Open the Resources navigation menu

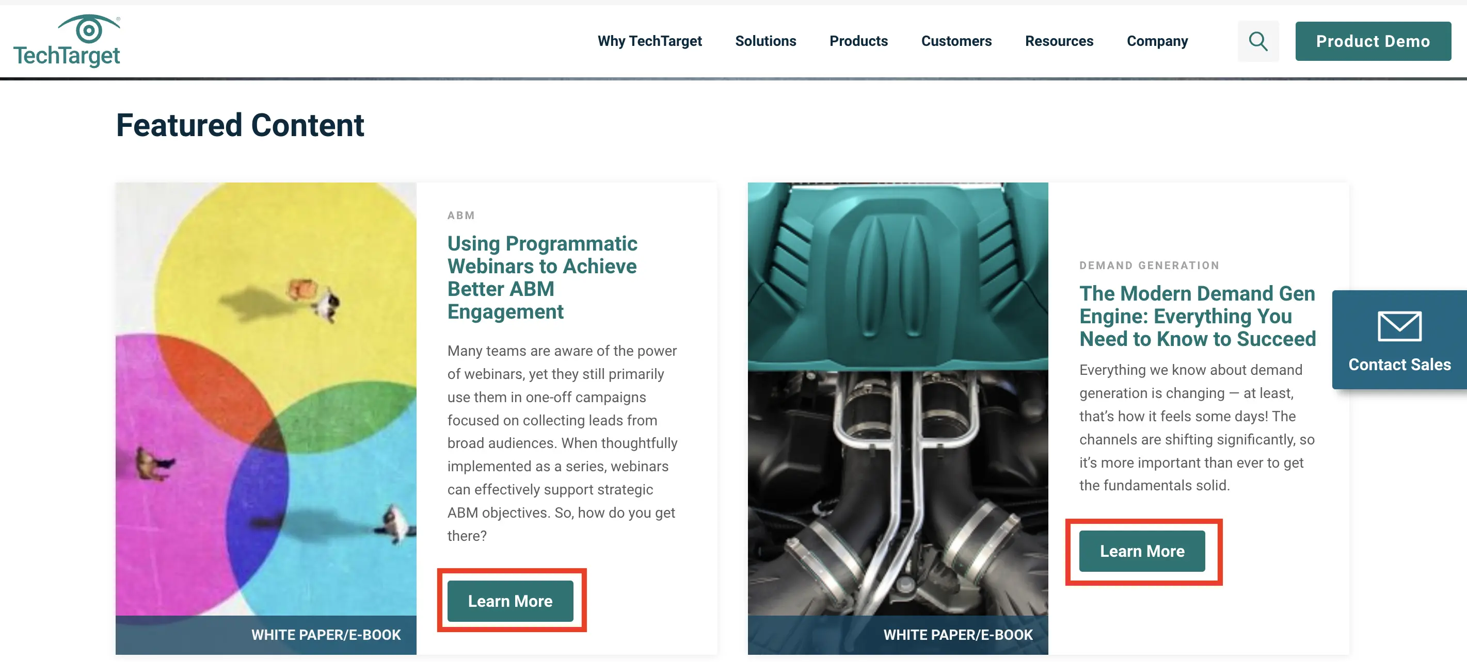point(1059,41)
